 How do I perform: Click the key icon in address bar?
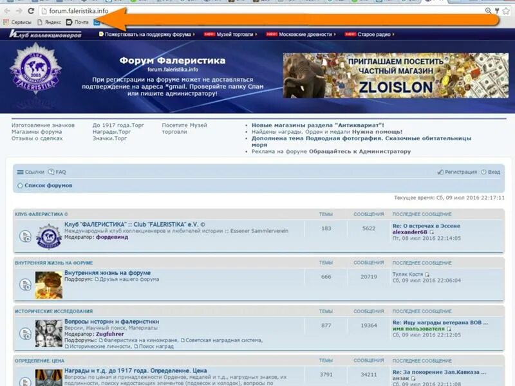pyautogui.click(x=497, y=11)
